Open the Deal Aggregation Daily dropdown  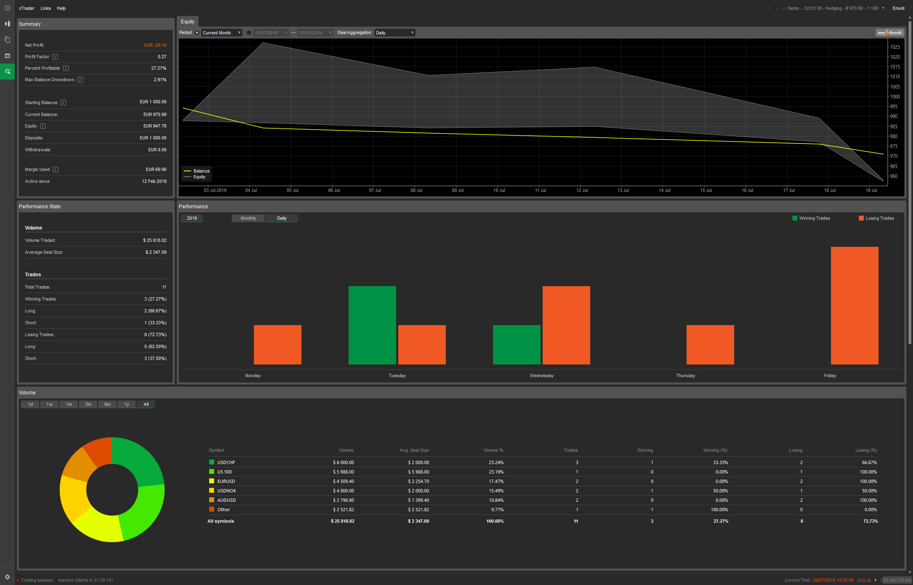click(x=395, y=33)
